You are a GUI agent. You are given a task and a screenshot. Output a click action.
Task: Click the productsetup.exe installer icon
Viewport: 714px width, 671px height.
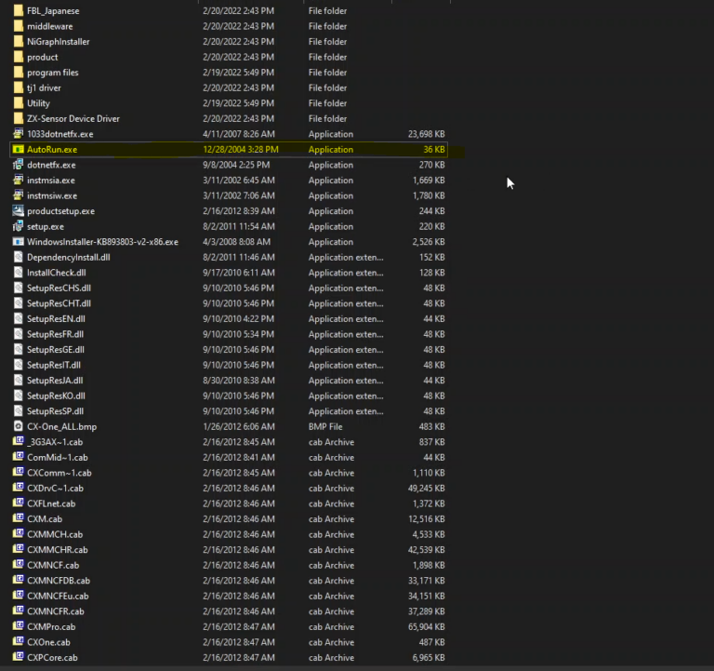pyautogui.click(x=18, y=211)
